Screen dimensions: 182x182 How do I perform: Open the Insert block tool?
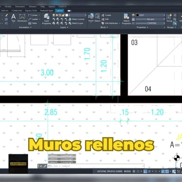[91, 18]
